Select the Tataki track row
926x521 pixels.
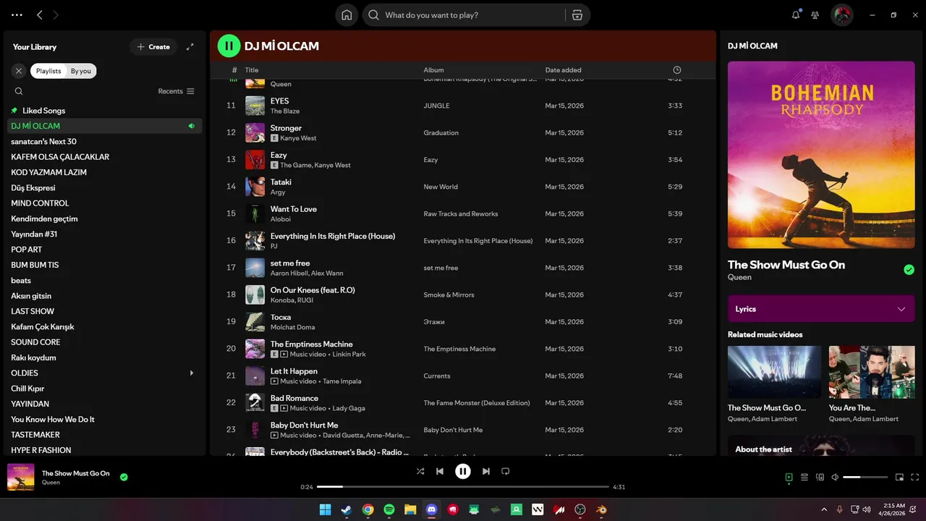pyautogui.click(x=463, y=187)
